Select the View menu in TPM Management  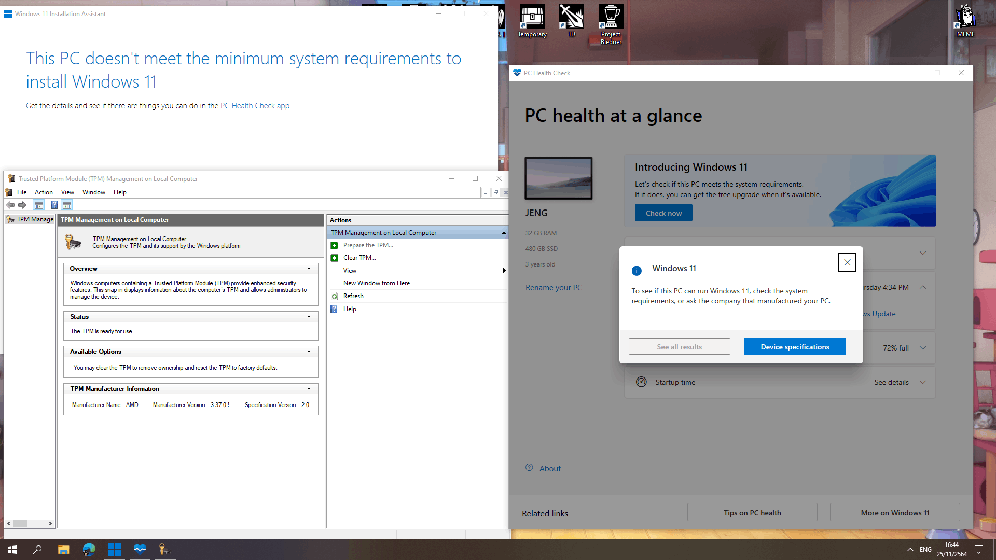coord(67,192)
